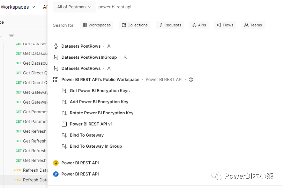Filter search results by Teams
This screenshot has height=188, width=282.
click(253, 25)
